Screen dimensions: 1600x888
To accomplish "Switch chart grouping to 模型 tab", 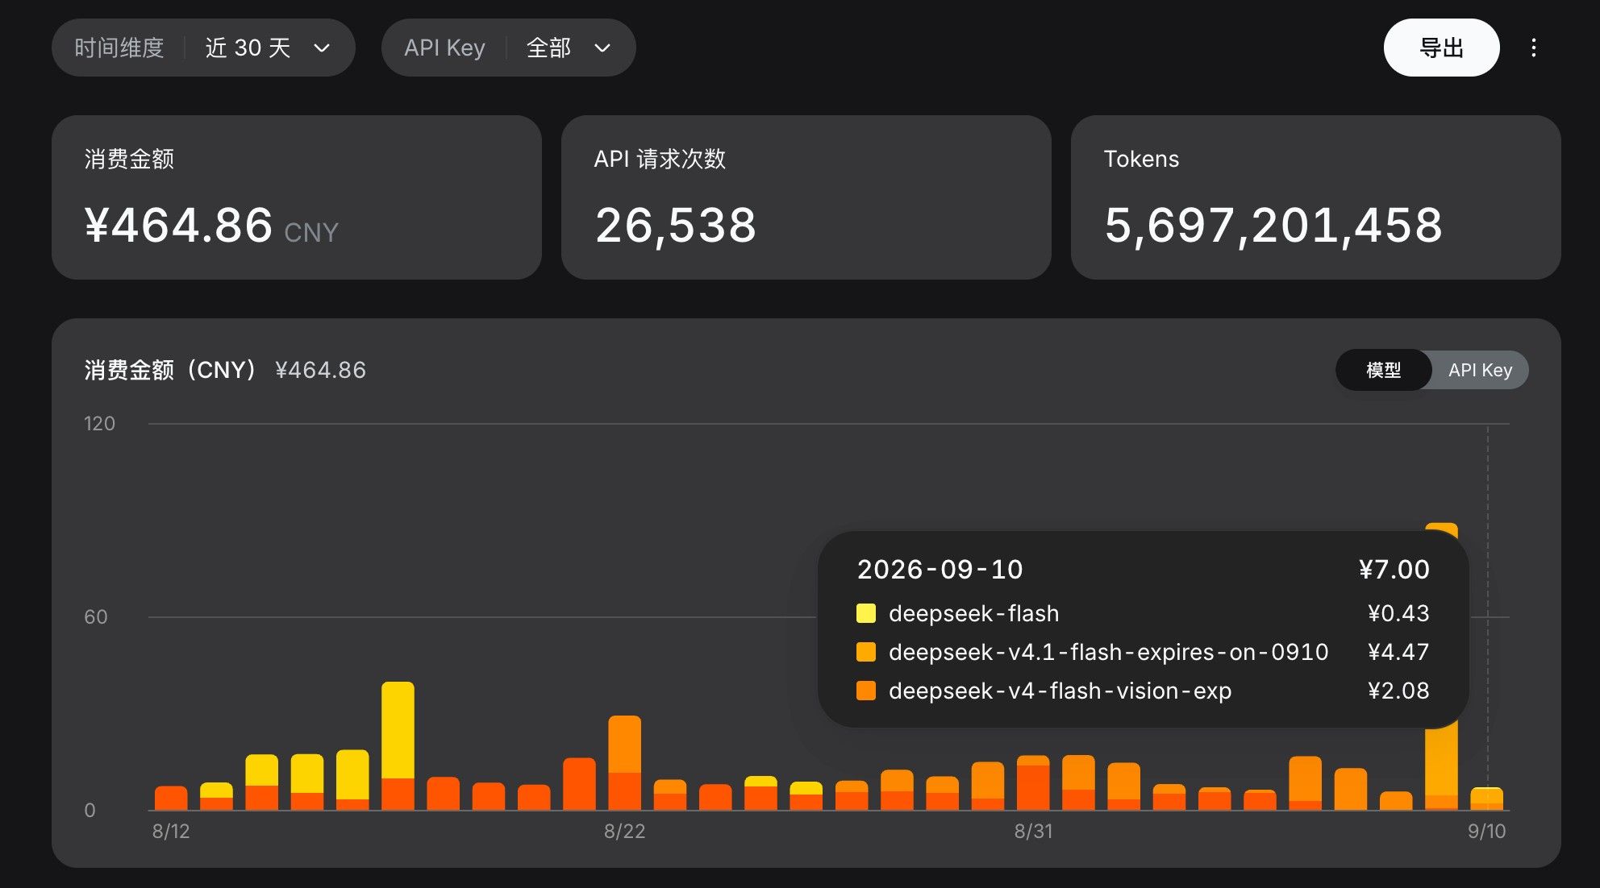I will tap(1383, 370).
